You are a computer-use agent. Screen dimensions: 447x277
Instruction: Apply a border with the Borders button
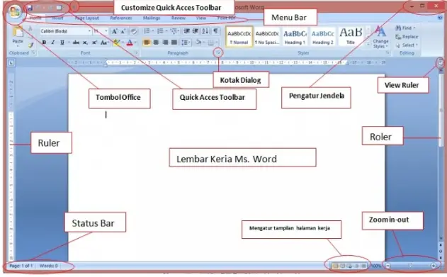coord(210,43)
